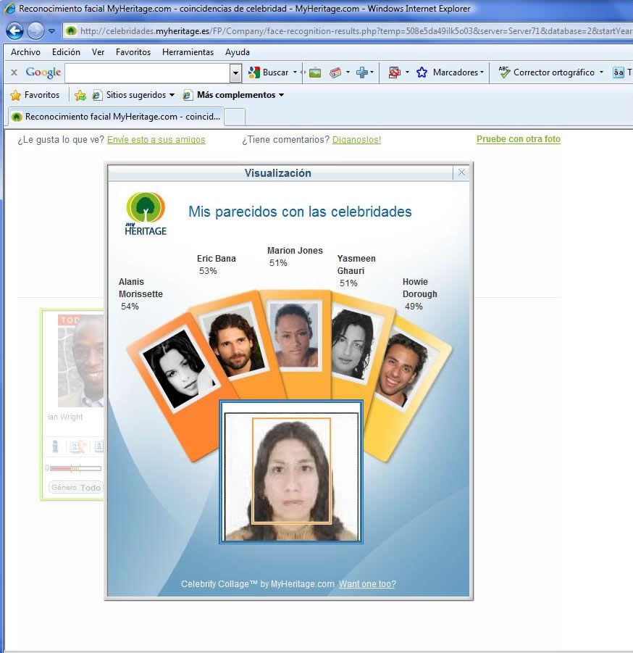Image resolution: width=633 pixels, height=653 pixels.
Task: Open the Más complementos dropdown
Action: (235, 95)
